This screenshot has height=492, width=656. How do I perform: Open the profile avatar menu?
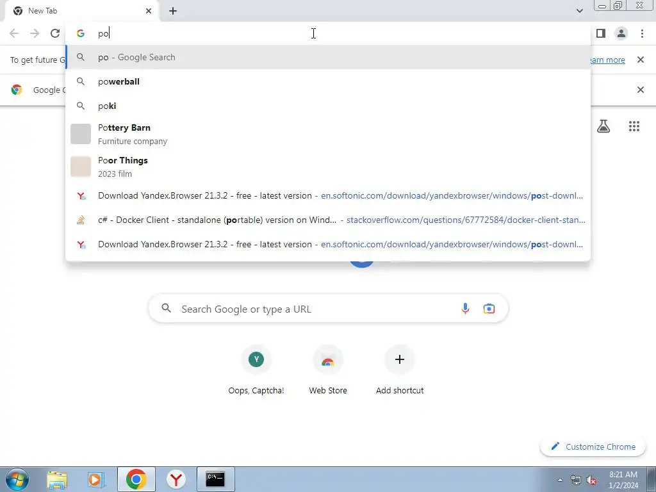(621, 33)
